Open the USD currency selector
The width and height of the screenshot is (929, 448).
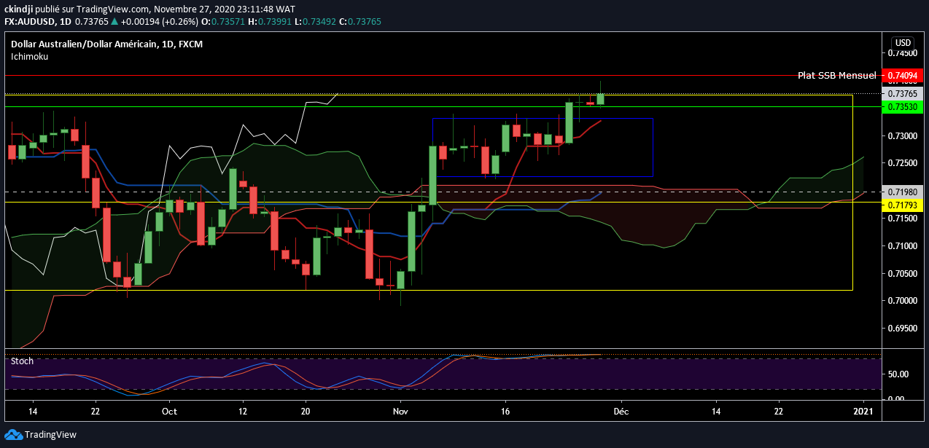(903, 42)
